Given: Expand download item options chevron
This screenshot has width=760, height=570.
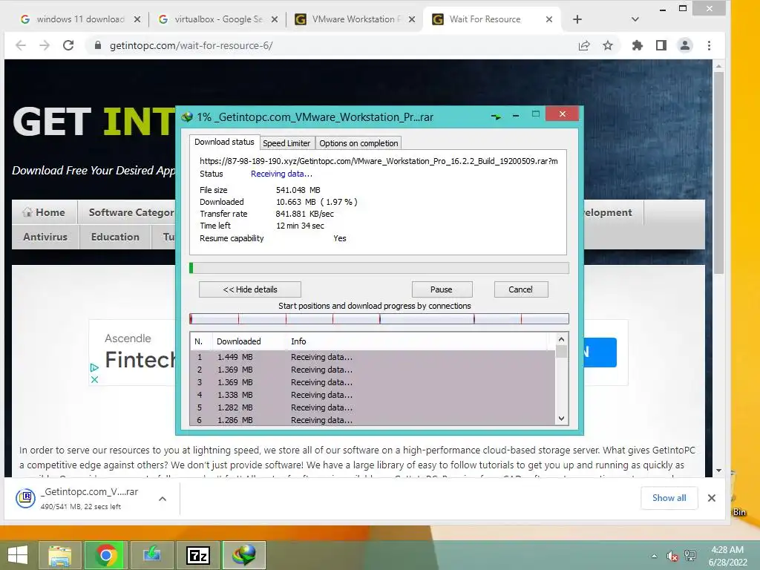Looking at the screenshot, I should [x=163, y=498].
